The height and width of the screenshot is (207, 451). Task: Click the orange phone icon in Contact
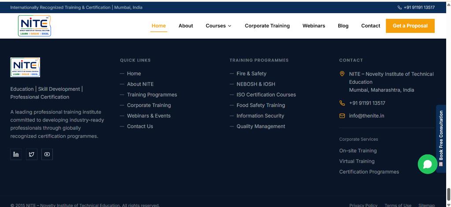(x=342, y=103)
